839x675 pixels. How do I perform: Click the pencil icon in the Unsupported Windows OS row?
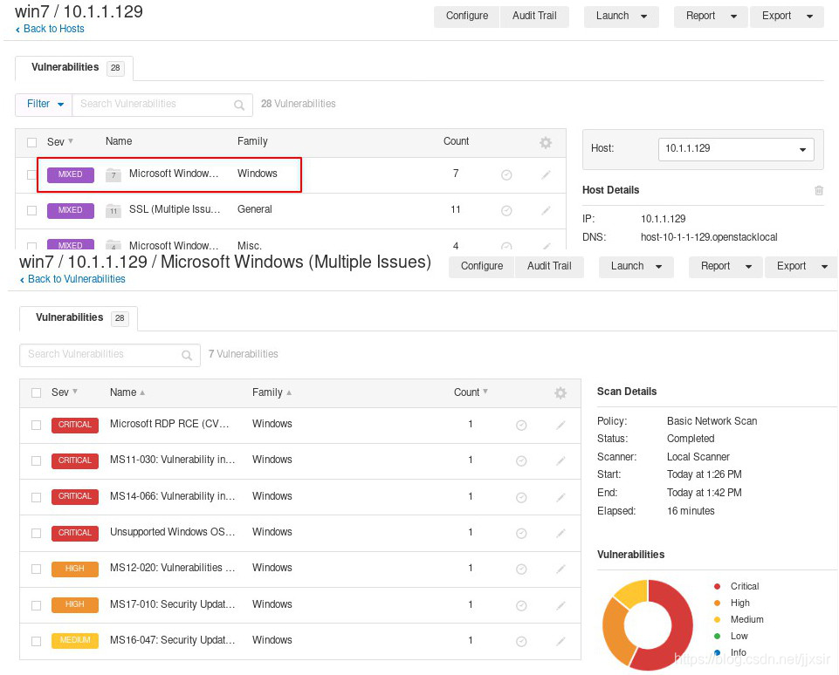(x=560, y=534)
